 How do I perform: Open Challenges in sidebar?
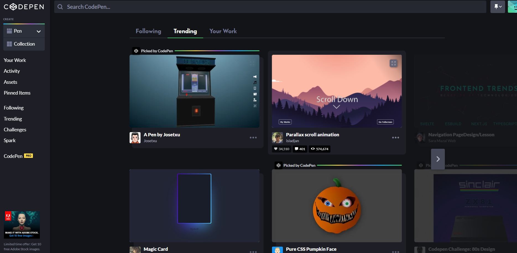coord(15,130)
